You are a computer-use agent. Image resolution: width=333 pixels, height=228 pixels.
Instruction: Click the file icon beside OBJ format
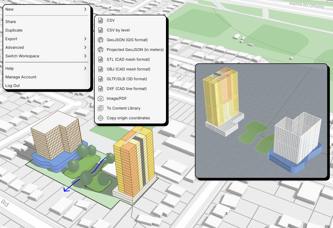pyautogui.click(x=100, y=69)
